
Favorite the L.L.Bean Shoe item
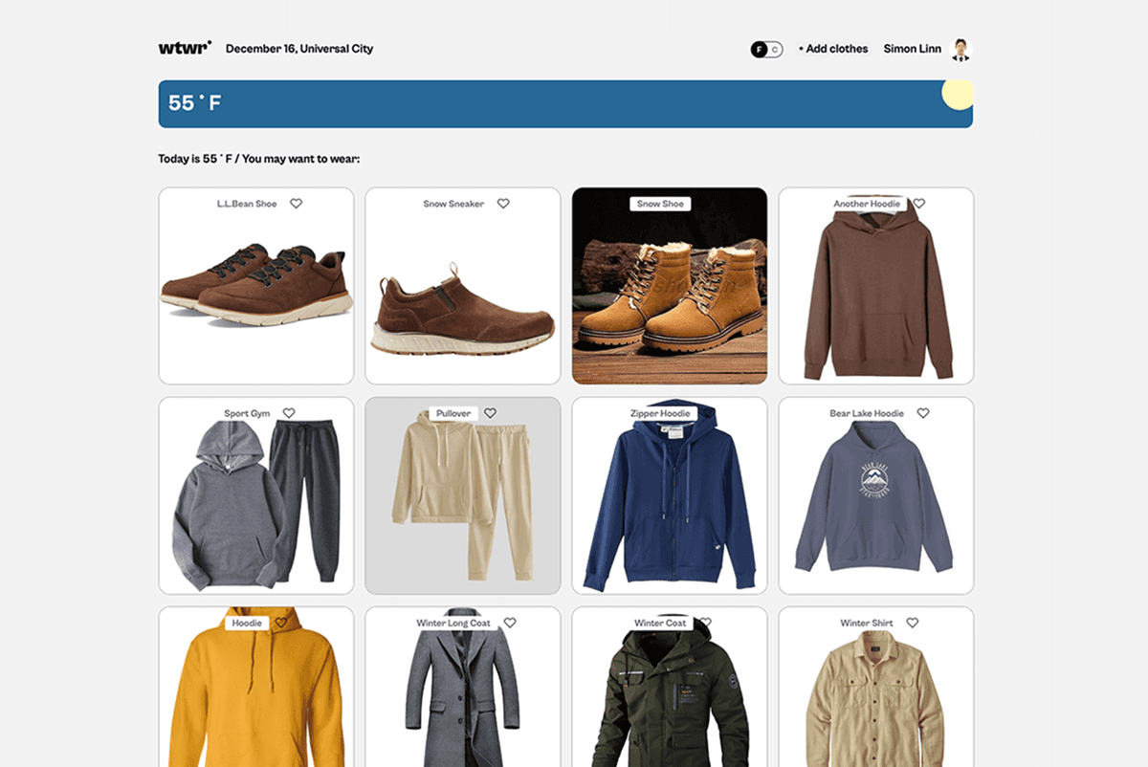coord(298,203)
